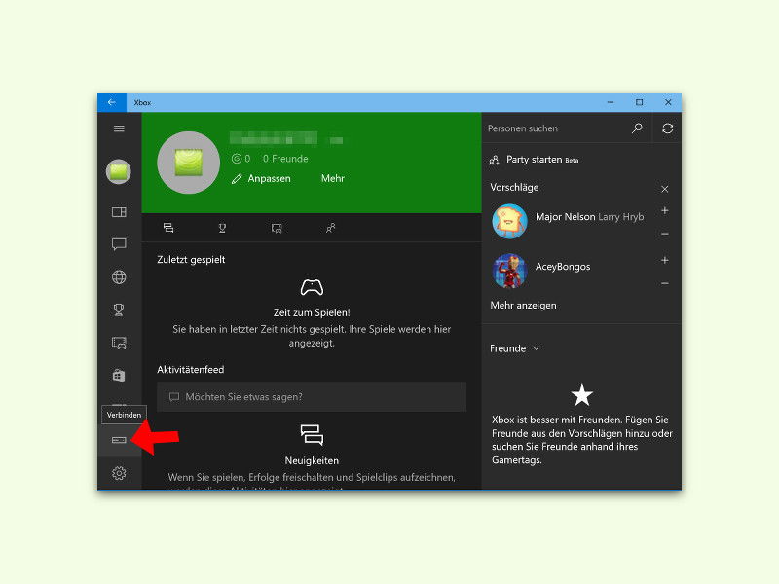Image resolution: width=779 pixels, height=584 pixels.
Task: Open the 0 Freunde link
Action: click(x=285, y=159)
